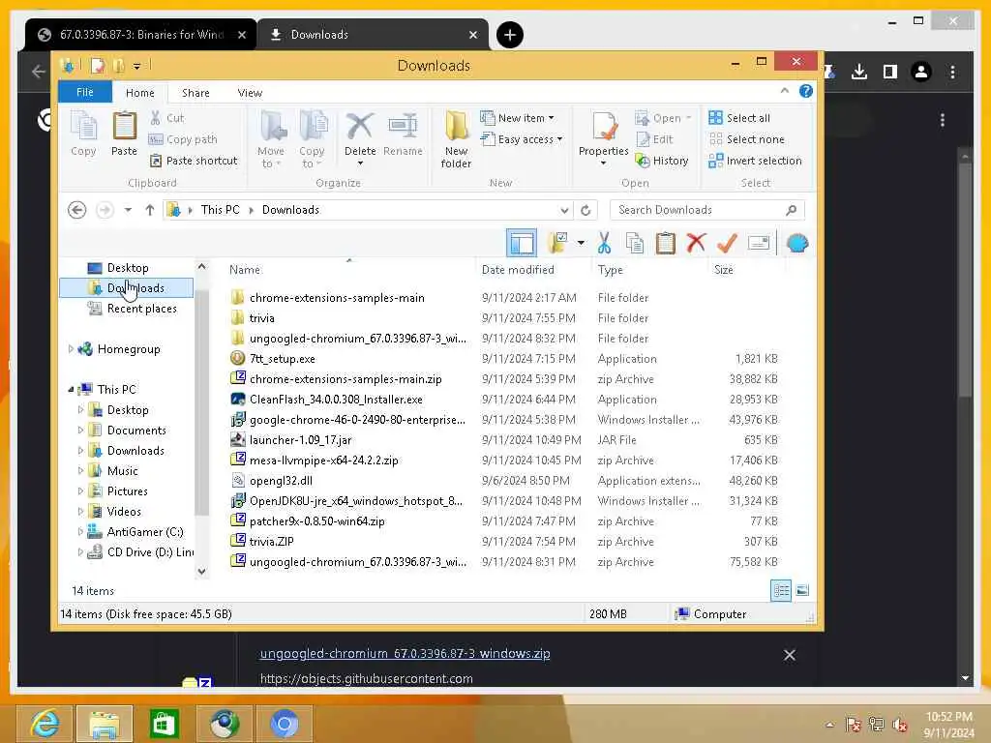Viewport: 991px width, 743px height.
Task: Switch to large icons view
Action: click(x=802, y=591)
